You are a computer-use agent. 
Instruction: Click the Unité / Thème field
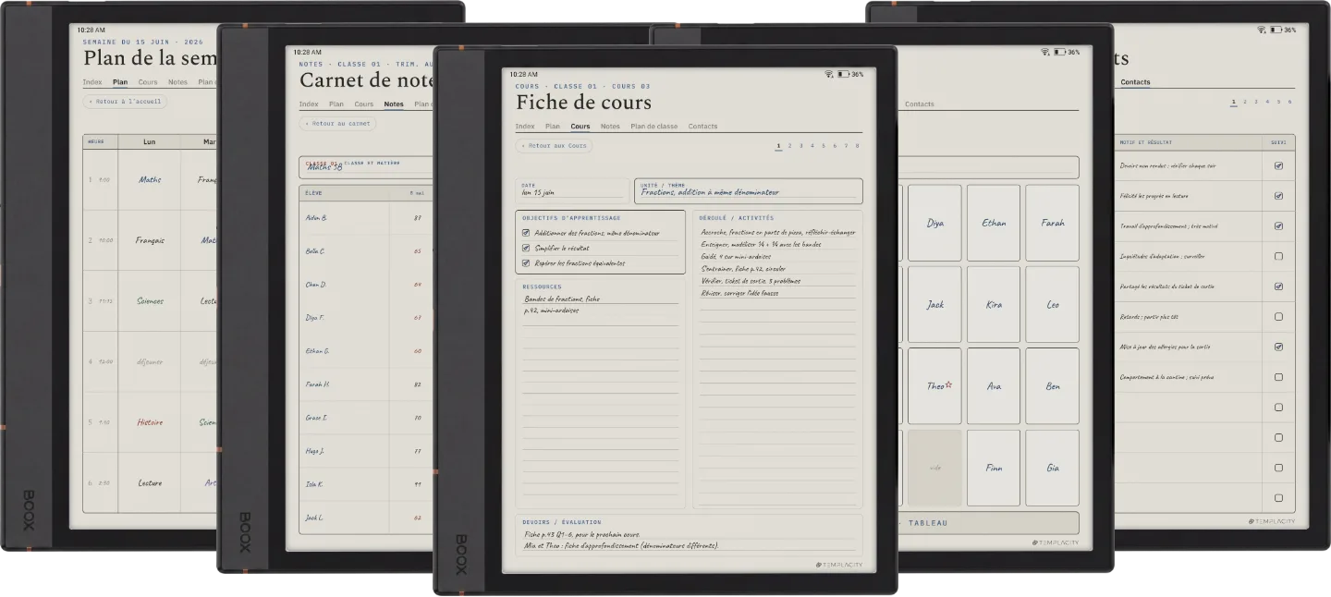pos(749,191)
